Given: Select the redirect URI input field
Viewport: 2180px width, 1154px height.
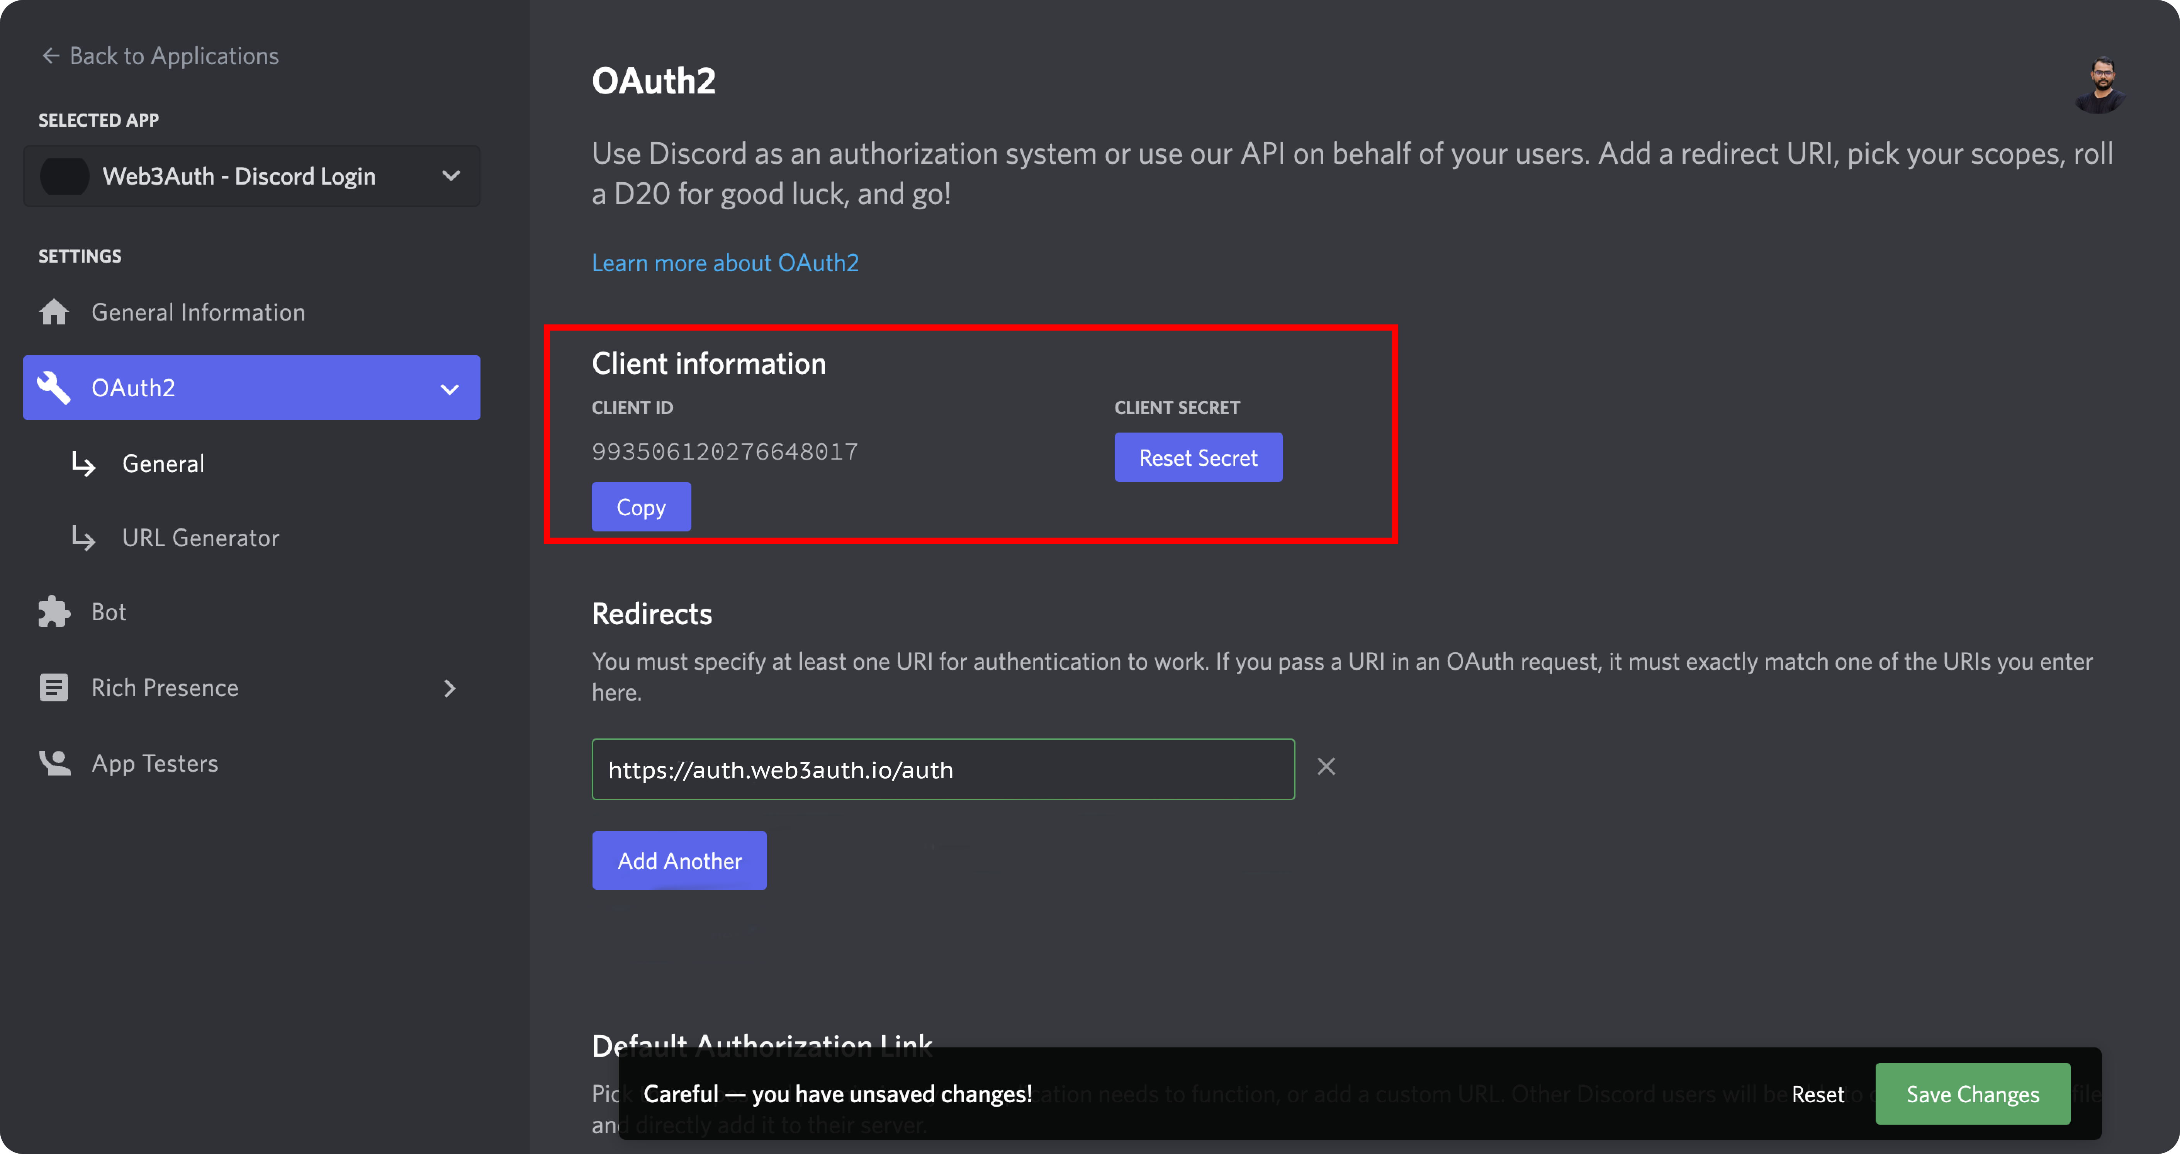Looking at the screenshot, I should 942,769.
